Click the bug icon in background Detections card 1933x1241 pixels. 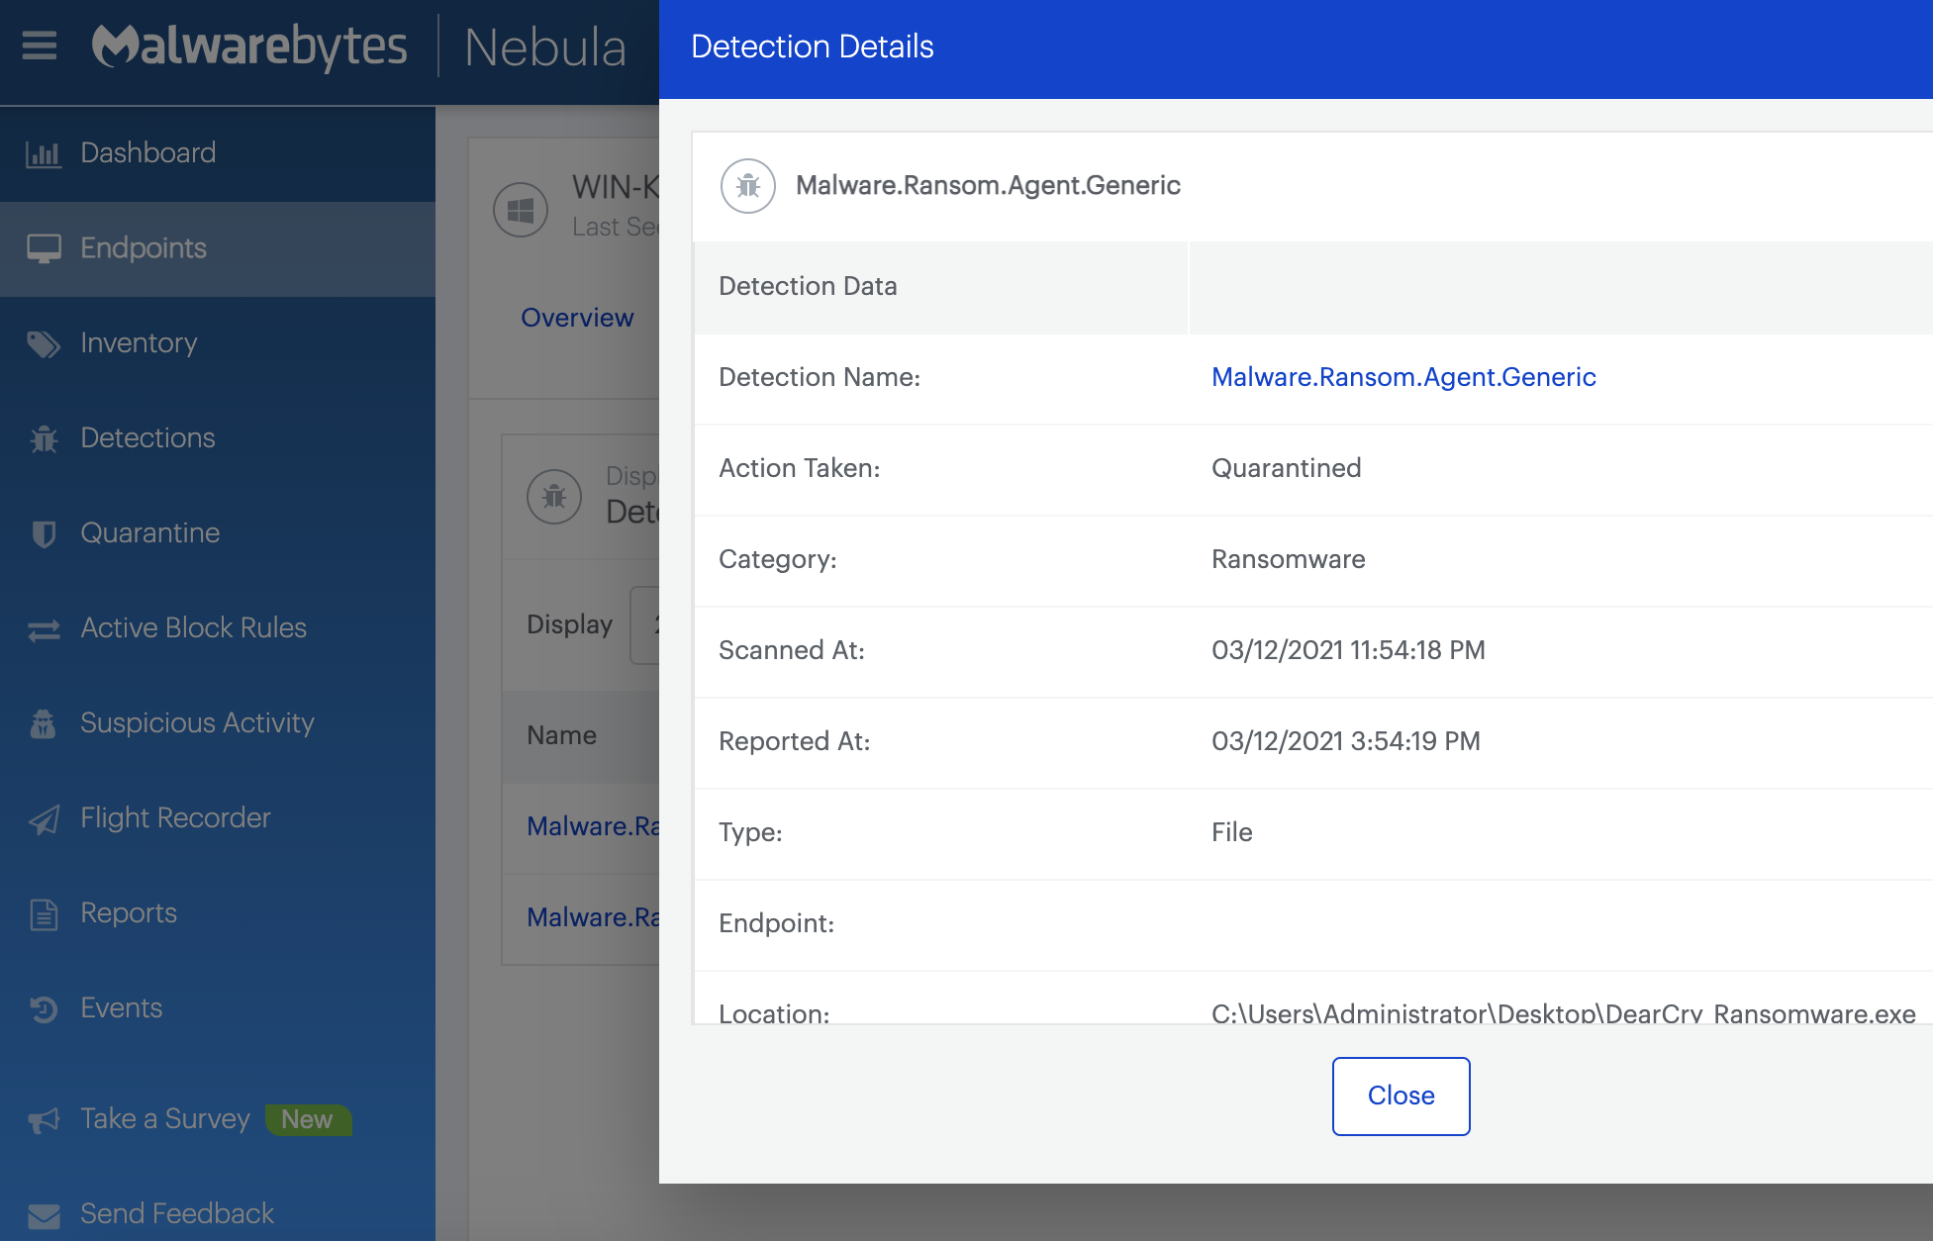coord(554,496)
